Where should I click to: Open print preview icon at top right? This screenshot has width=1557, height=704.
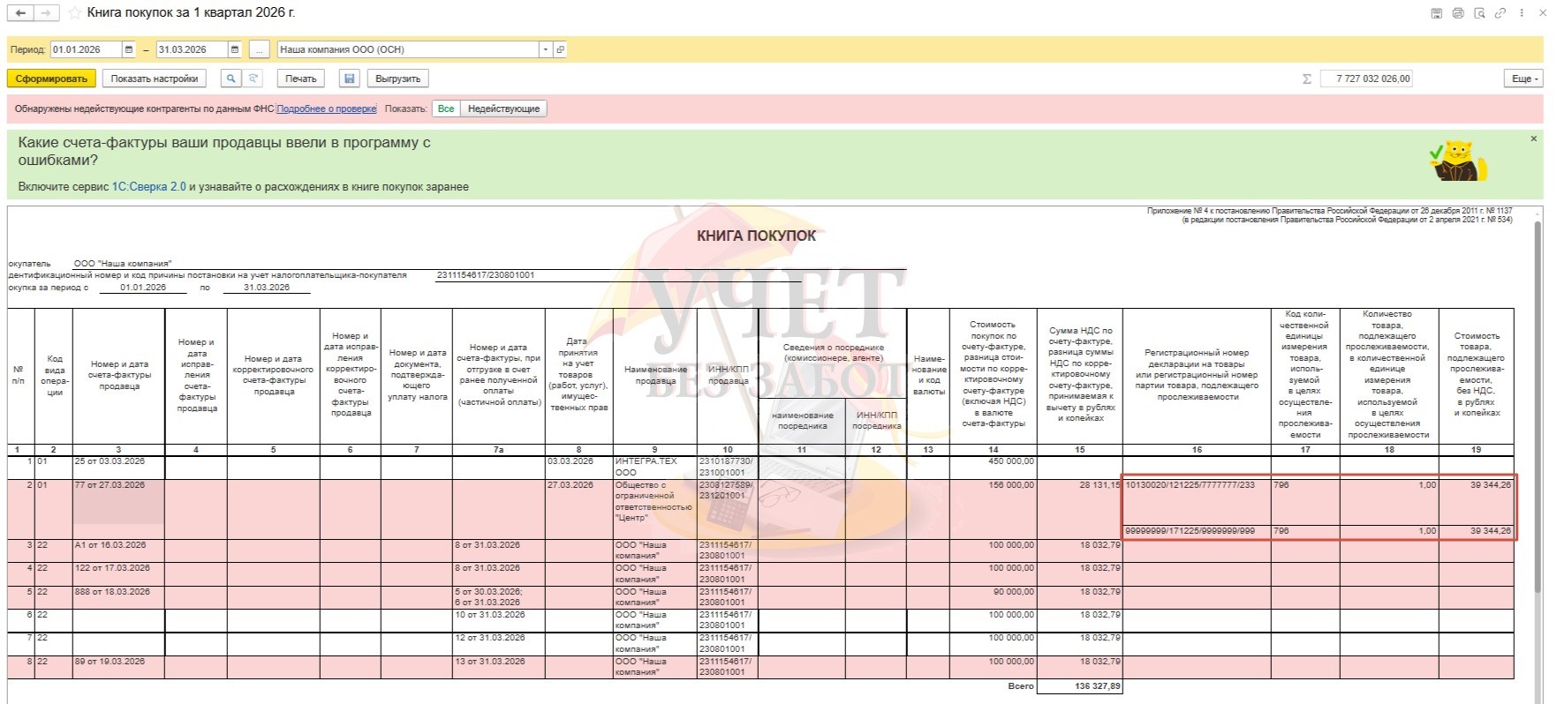tap(1479, 13)
